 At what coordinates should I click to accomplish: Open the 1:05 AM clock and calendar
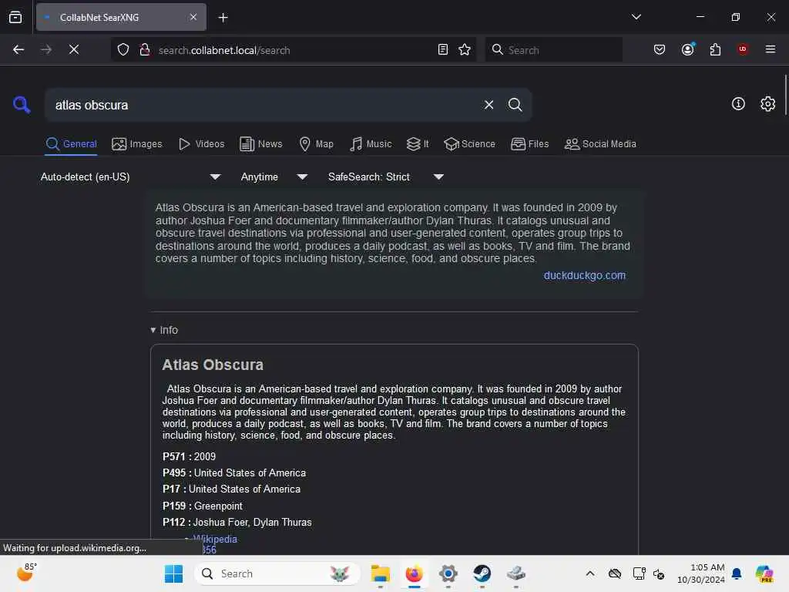coord(701,573)
